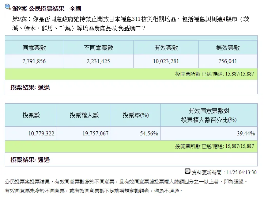Click the 投票率(%) column header
Viewport: 264px width, 204px height.
tap(136, 115)
